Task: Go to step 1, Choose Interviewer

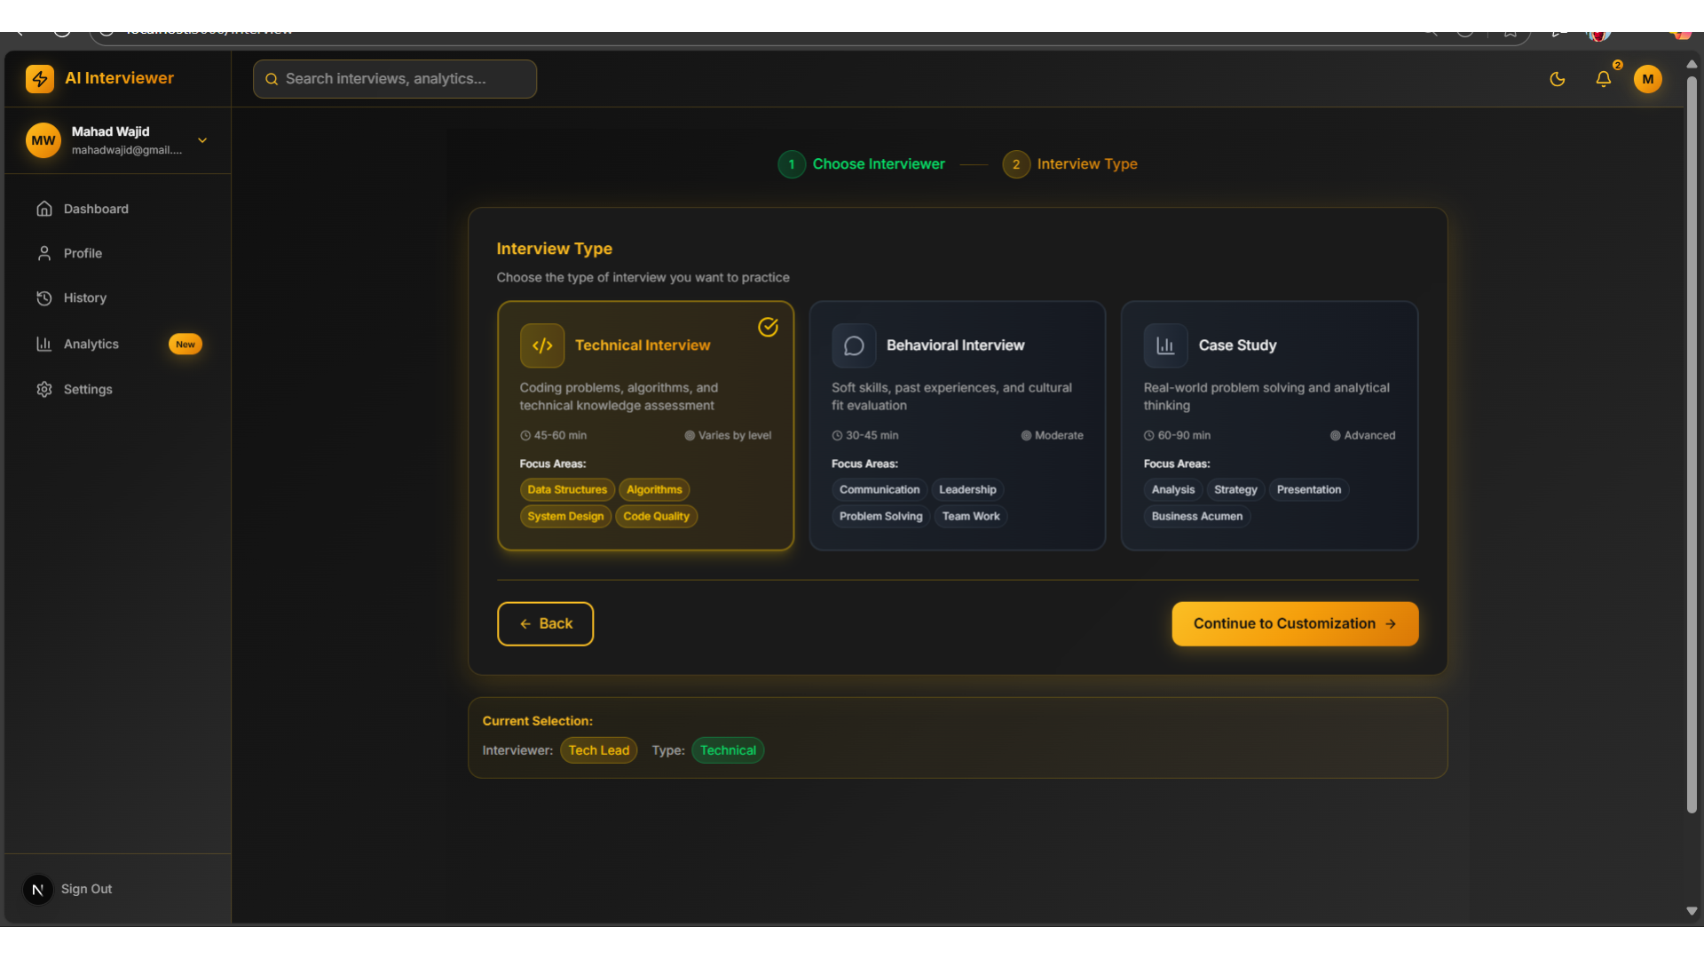Action: (861, 164)
